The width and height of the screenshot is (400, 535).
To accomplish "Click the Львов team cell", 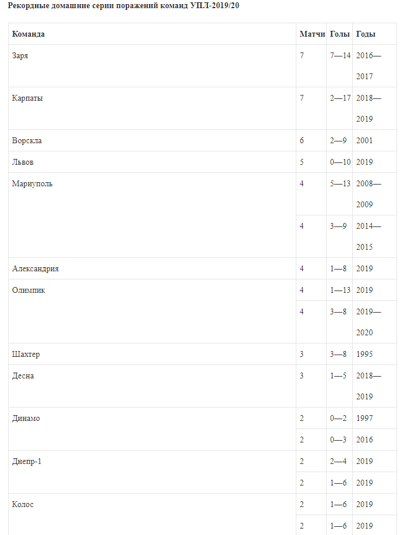I will click(x=23, y=162).
